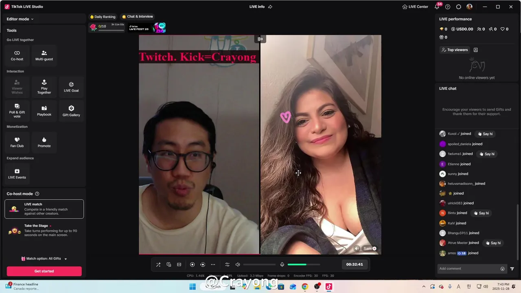Viewport: 521px width, 293px height.
Task: Switch to the Daily Ranking tab
Action: (103, 17)
